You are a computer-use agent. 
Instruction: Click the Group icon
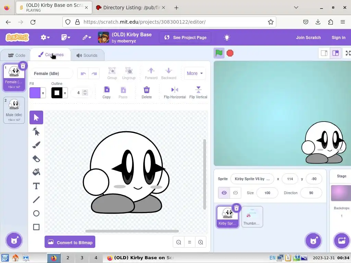[x=112, y=73]
